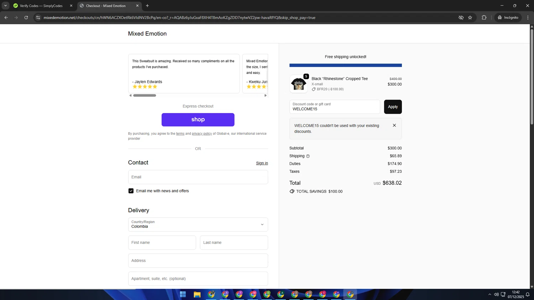Click the free shipping progress bar

point(346,65)
